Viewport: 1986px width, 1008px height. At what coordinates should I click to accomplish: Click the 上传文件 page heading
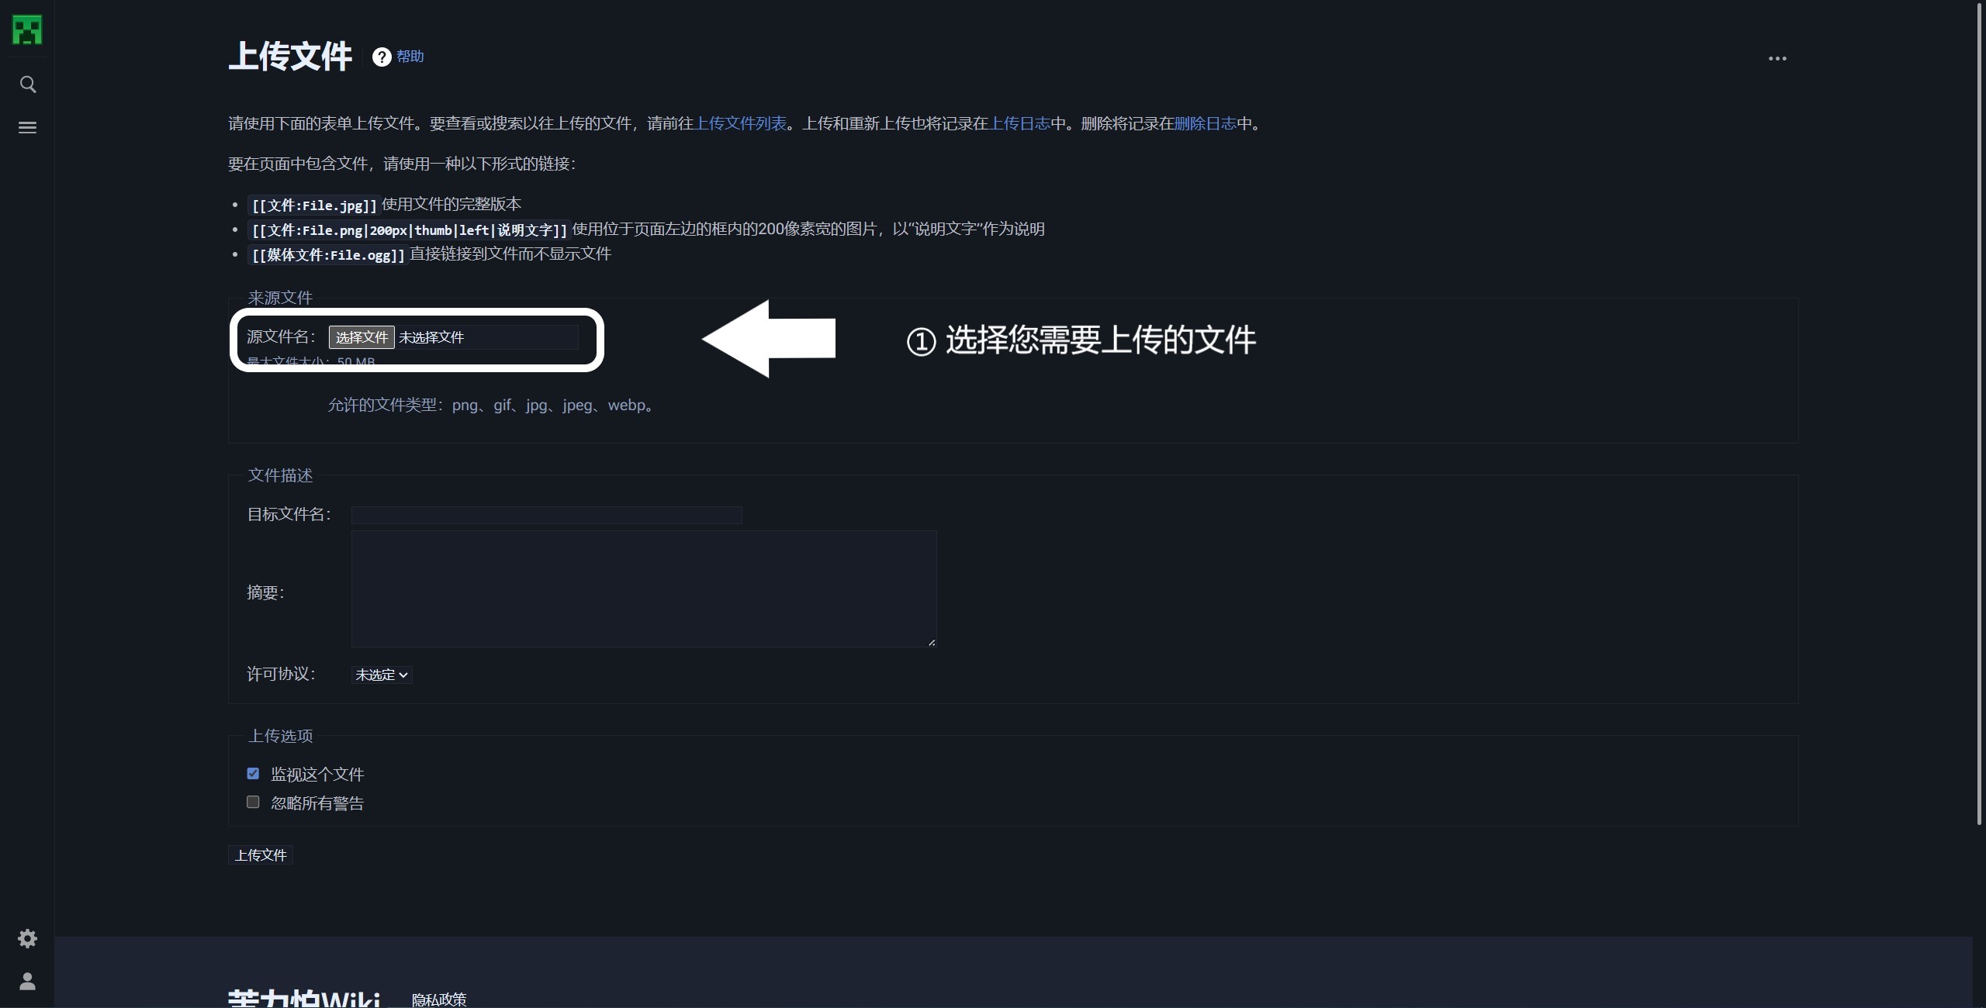[x=290, y=57]
